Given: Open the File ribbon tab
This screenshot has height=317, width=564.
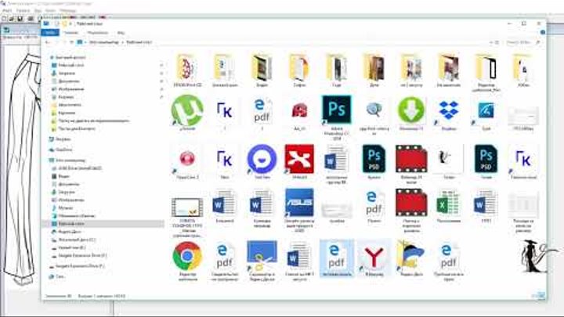Looking at the screenshot, I should pyautogui.click(x=50, y=33).
